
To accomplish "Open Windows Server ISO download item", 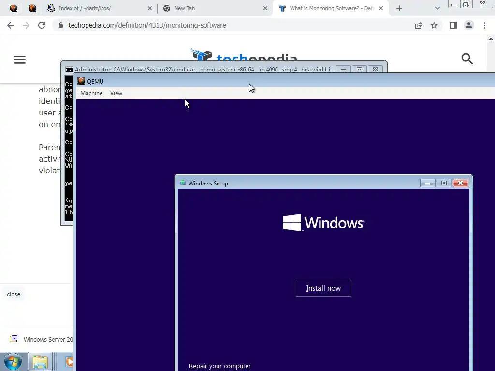I will click(41, 339).
